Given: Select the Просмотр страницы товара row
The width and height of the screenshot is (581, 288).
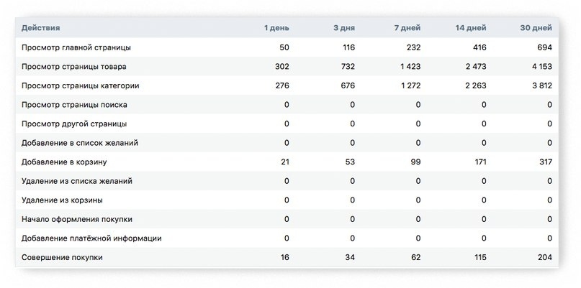Looking at the screenshot, I should click(287, 67).
